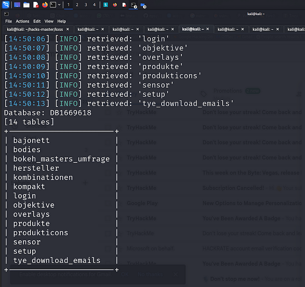Image resolution: width=305 pixels, height=287 pixels.
Task: Click the terminal window menu icon
Action: point(7,14)
